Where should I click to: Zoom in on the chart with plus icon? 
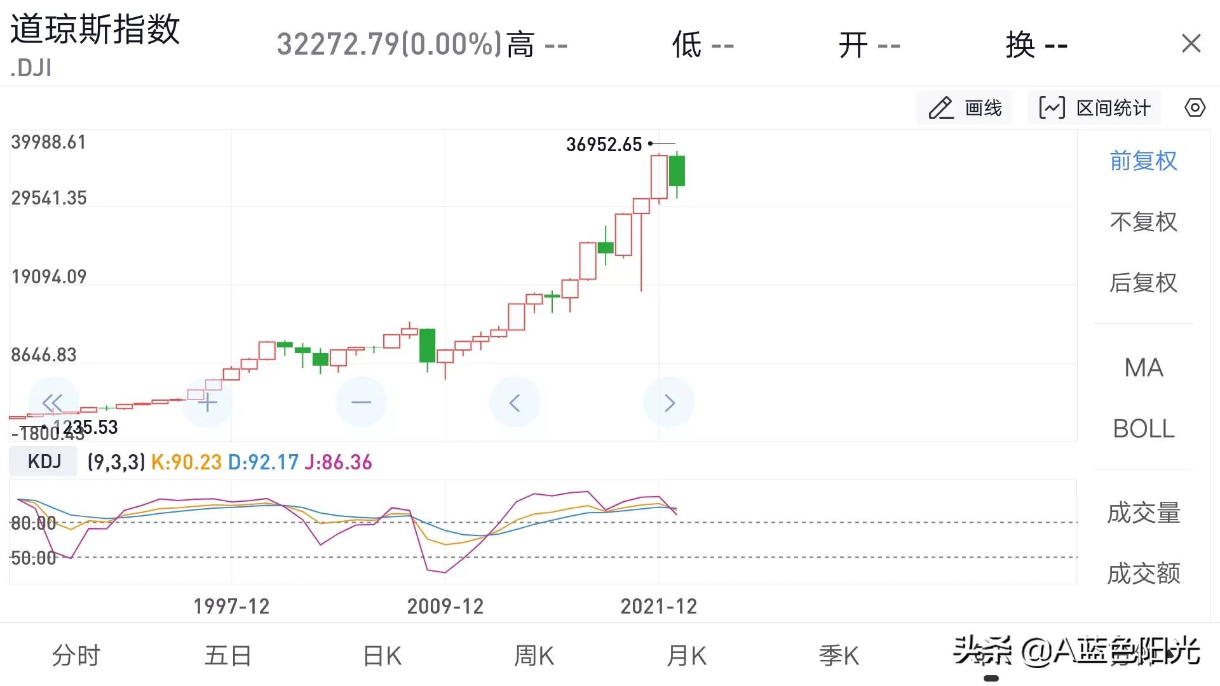click(207, 401)
